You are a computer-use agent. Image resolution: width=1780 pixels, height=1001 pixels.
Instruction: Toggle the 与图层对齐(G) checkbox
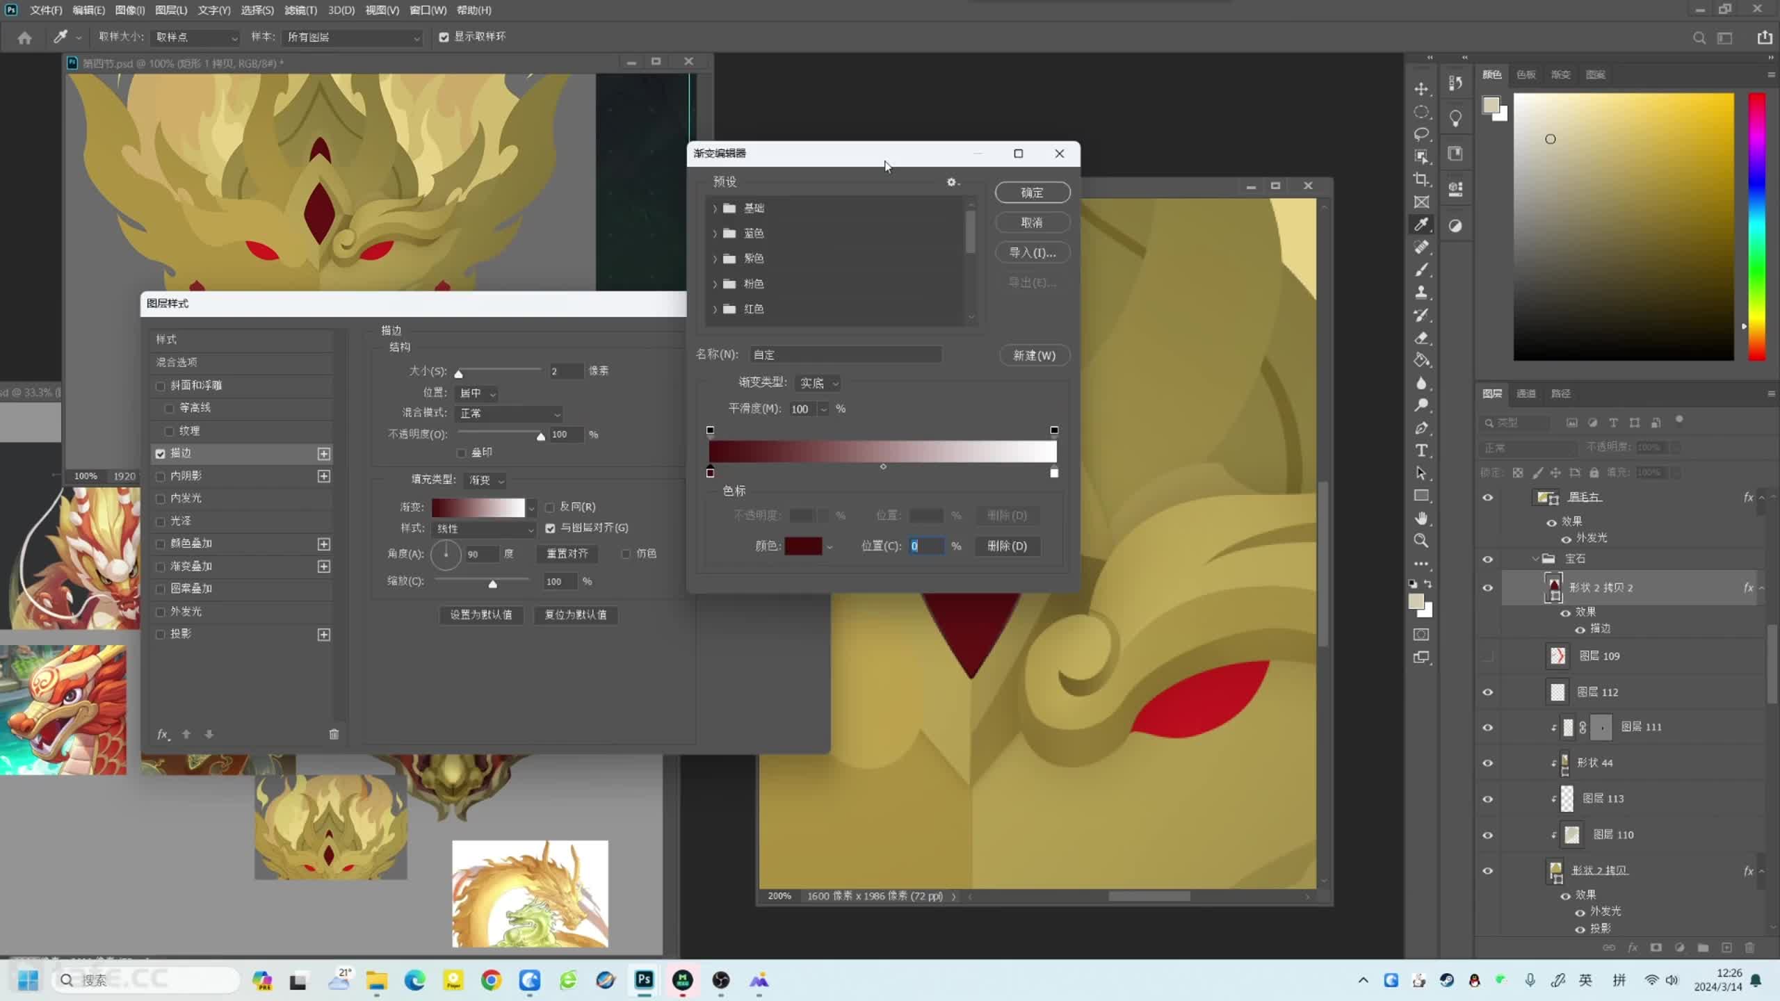pos(550,528)
